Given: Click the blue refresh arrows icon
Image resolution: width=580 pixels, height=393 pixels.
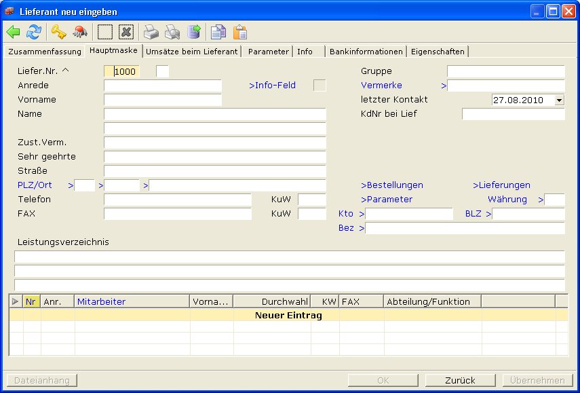Looking at the screenshot, I should (34, 32).
